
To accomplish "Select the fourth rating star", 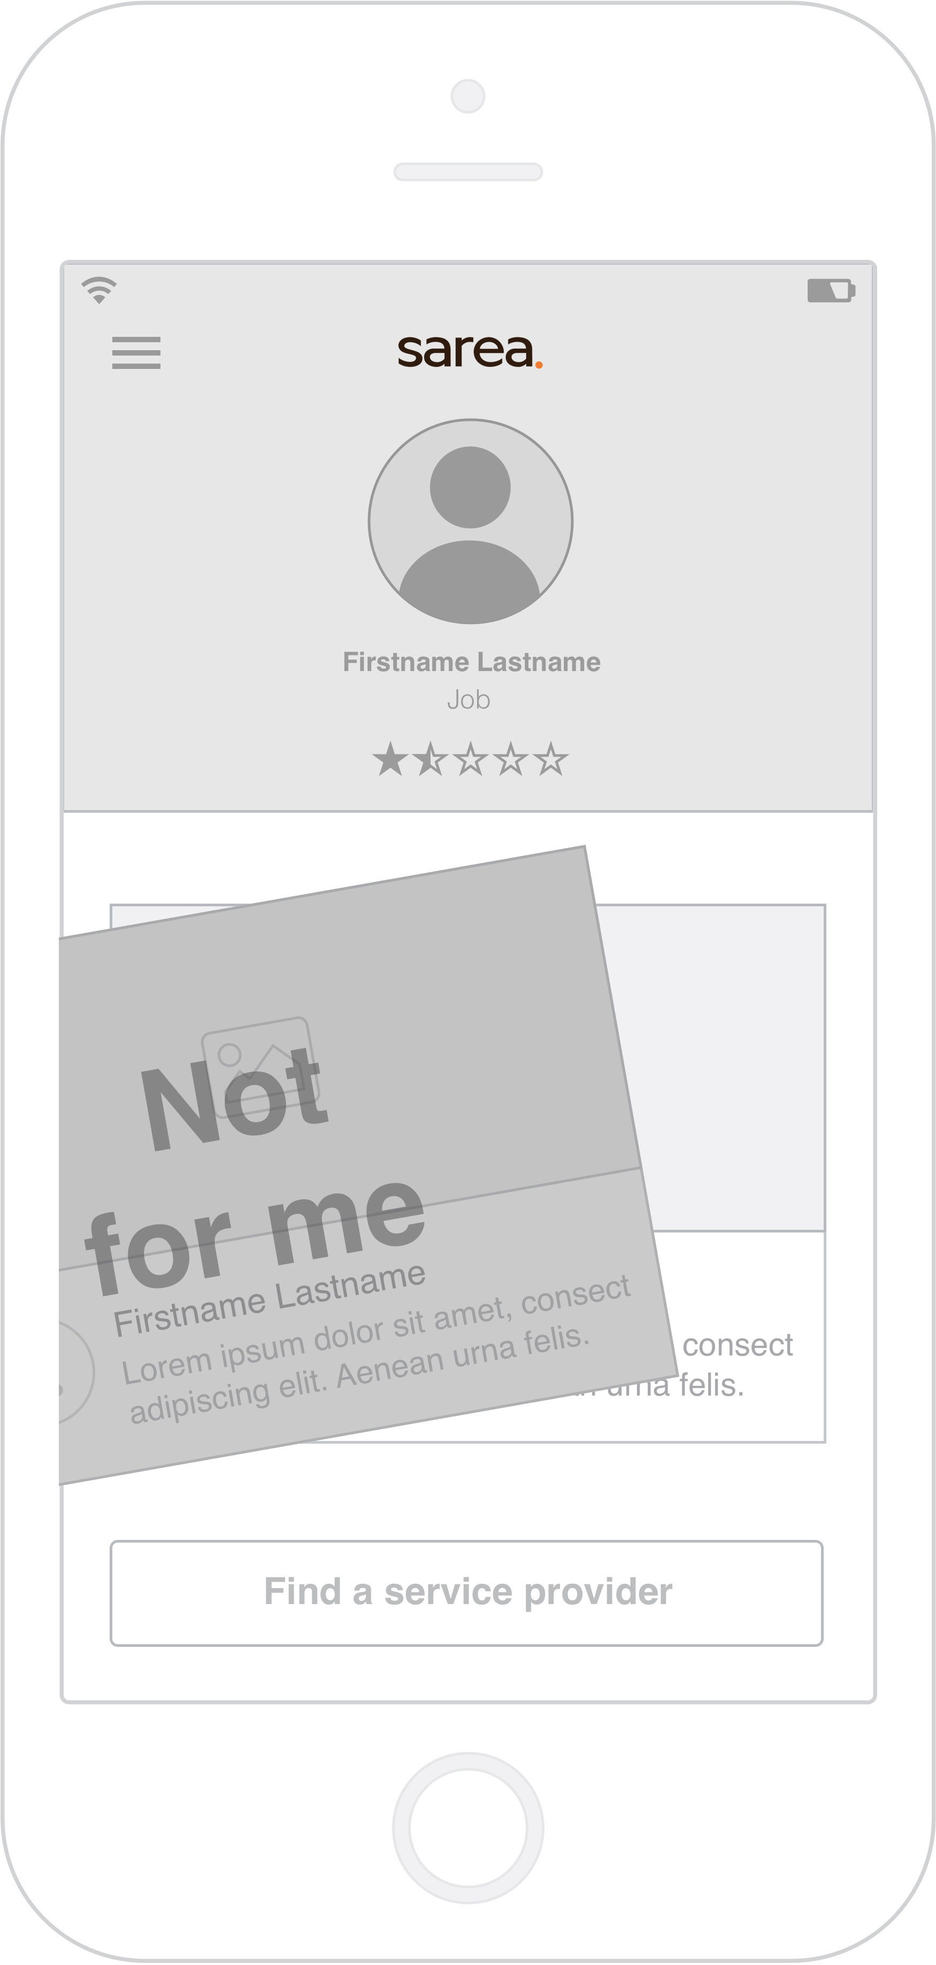I will pyautogui.click(x=510, y=759).
